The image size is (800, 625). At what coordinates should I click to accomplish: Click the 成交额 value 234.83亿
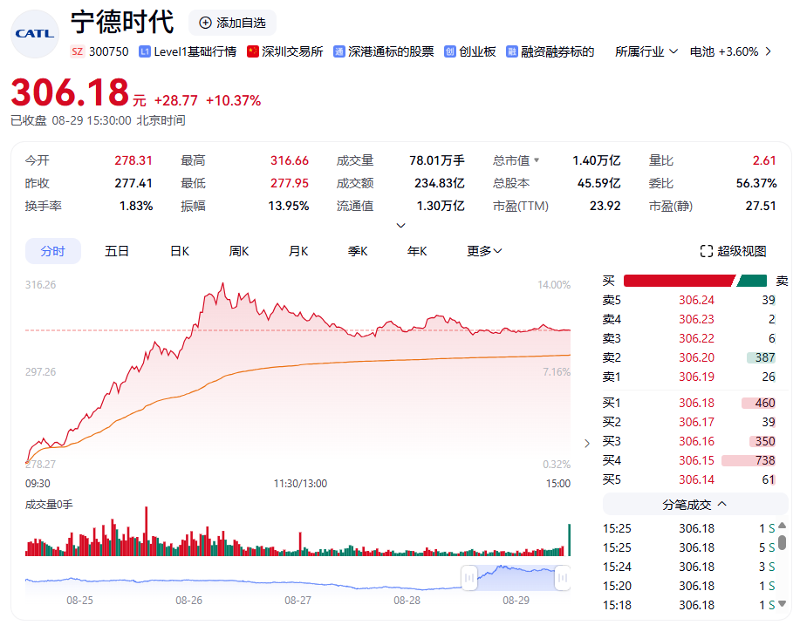pyautogui.click(x=440, y=183)
